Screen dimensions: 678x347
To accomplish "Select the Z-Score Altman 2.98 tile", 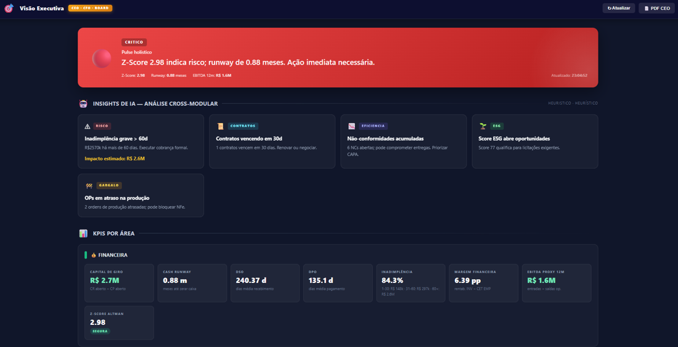I will [120, 323].
